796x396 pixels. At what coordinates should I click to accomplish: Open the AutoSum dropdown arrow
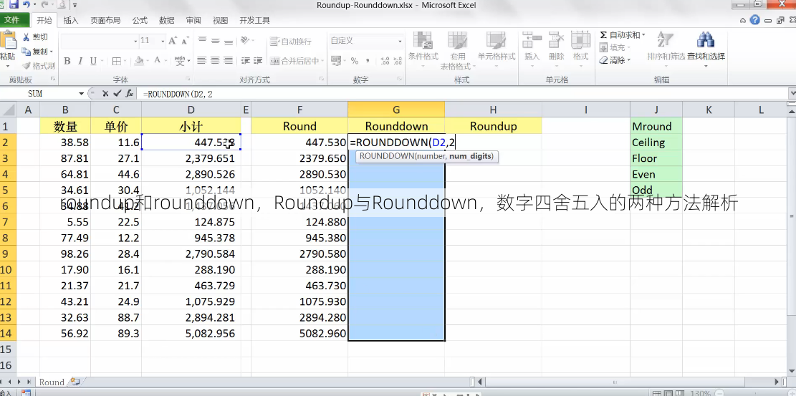(x=643, y=35)
